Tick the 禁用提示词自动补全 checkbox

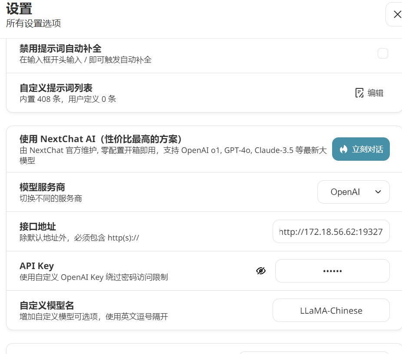pyautogui.click(x=382, y=53)
